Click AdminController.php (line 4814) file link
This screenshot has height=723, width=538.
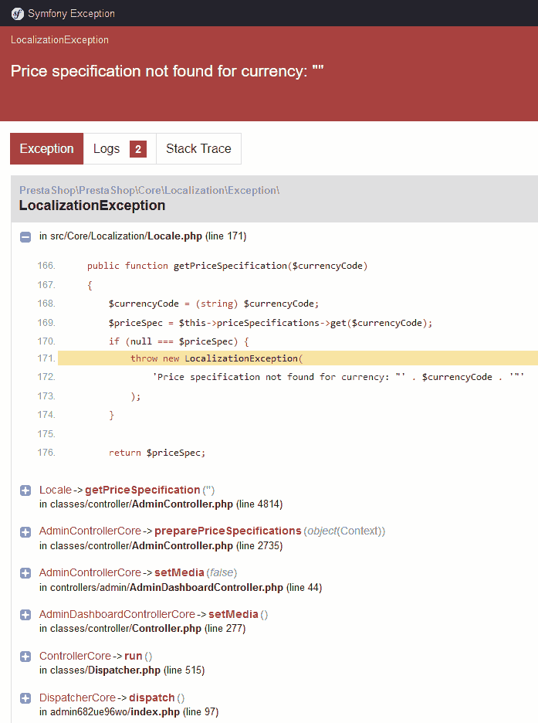pos(161,504)
